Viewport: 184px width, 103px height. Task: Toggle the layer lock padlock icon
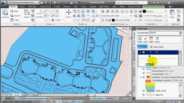110,20
